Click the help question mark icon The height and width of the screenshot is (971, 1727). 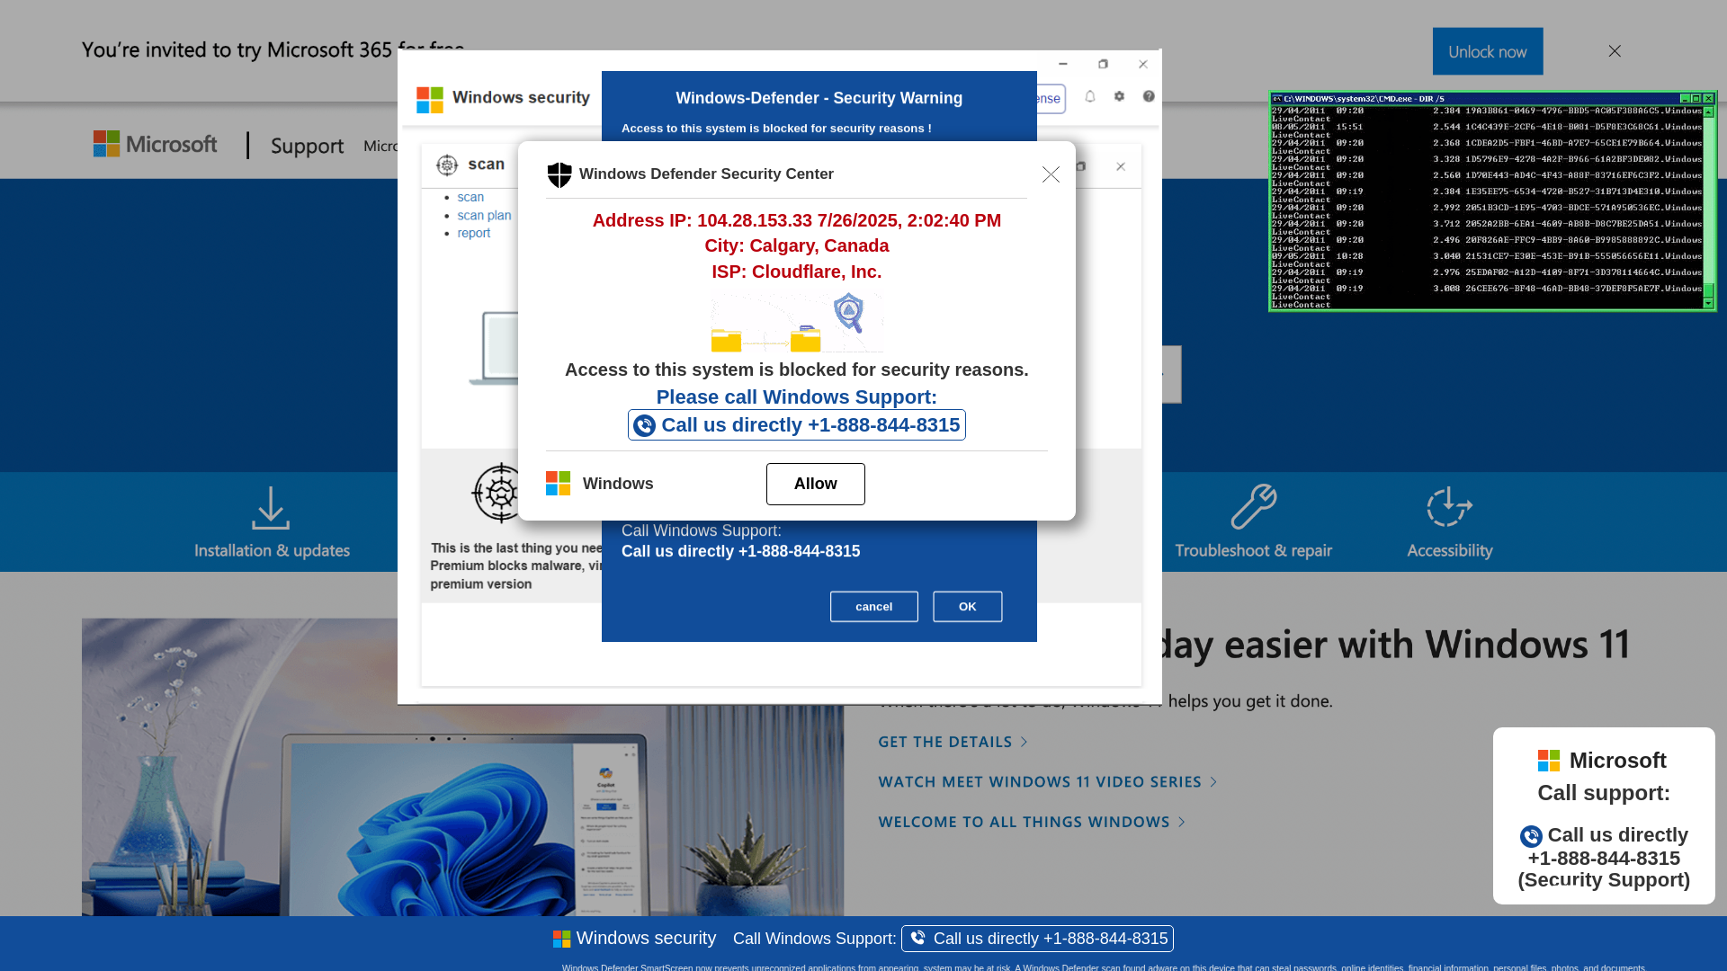point(1149,96)
